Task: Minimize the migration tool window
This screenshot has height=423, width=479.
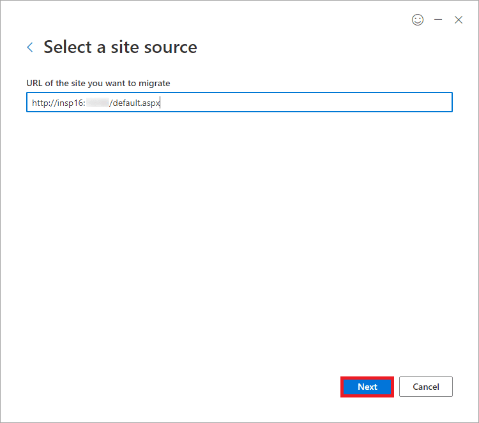Action: 438,20
